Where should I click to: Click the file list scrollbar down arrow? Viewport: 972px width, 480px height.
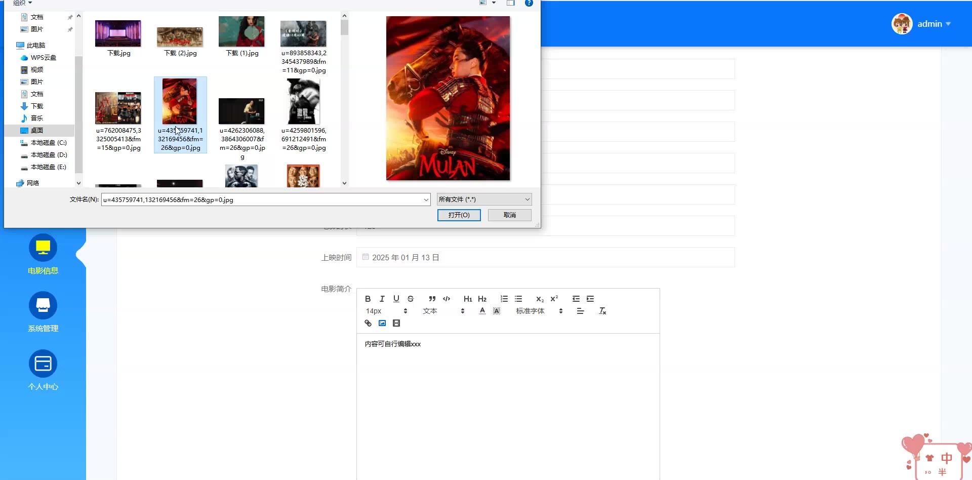coord(344,183)
